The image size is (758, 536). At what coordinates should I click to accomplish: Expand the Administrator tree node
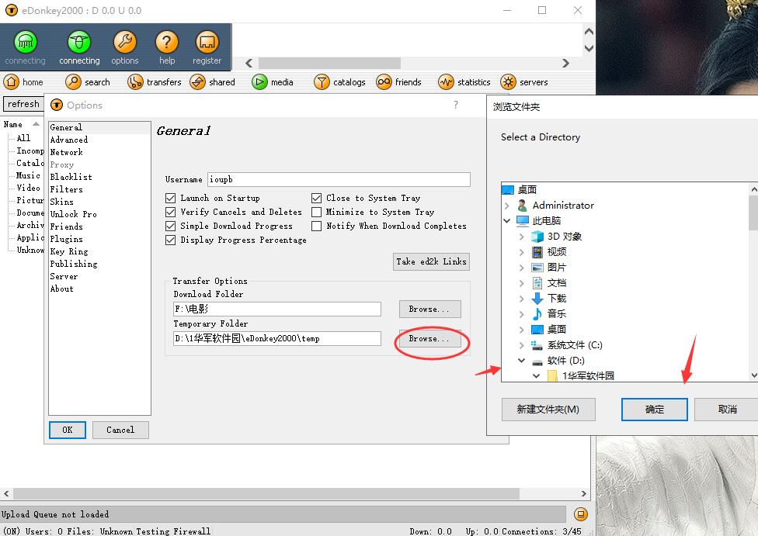(506, 206)
